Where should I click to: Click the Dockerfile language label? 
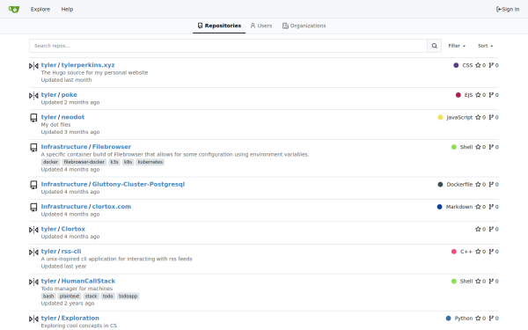(459, 184)
